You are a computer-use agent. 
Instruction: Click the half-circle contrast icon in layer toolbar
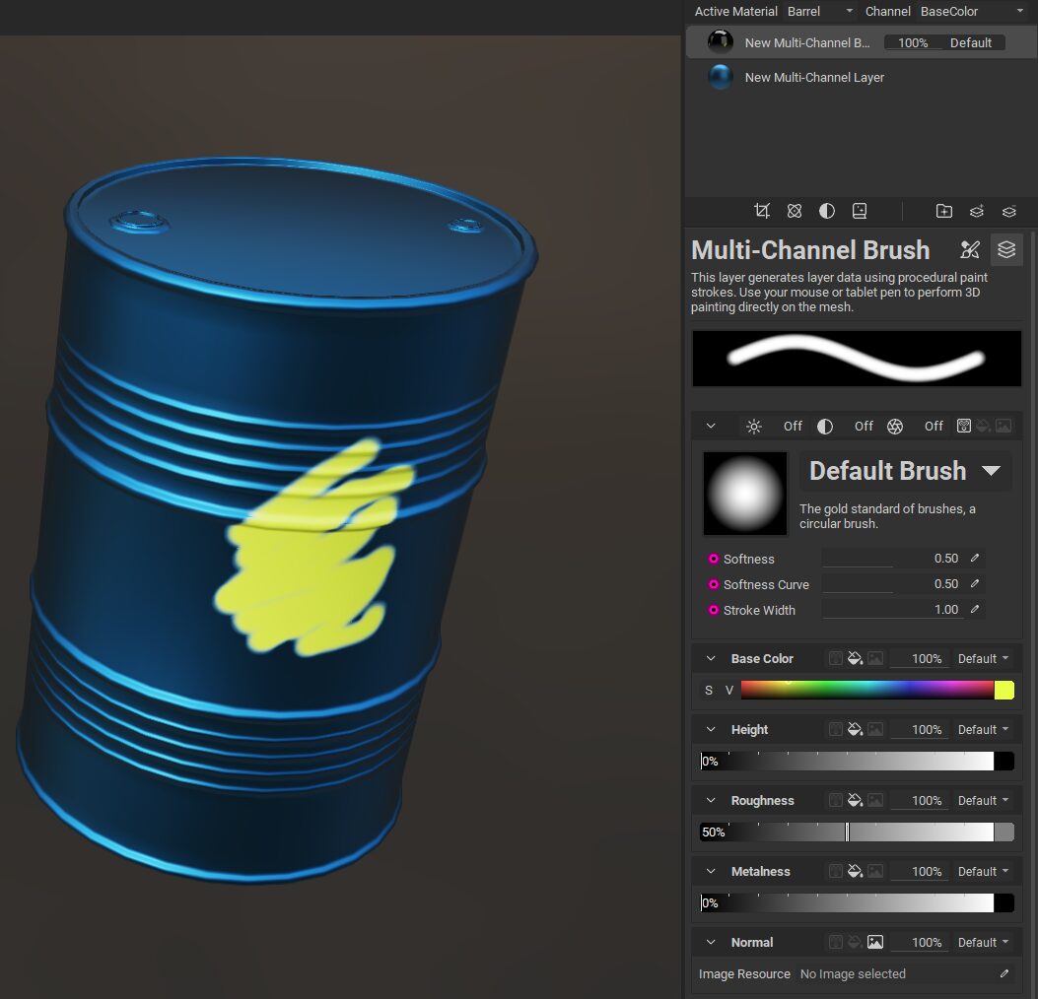coord(827,211)
